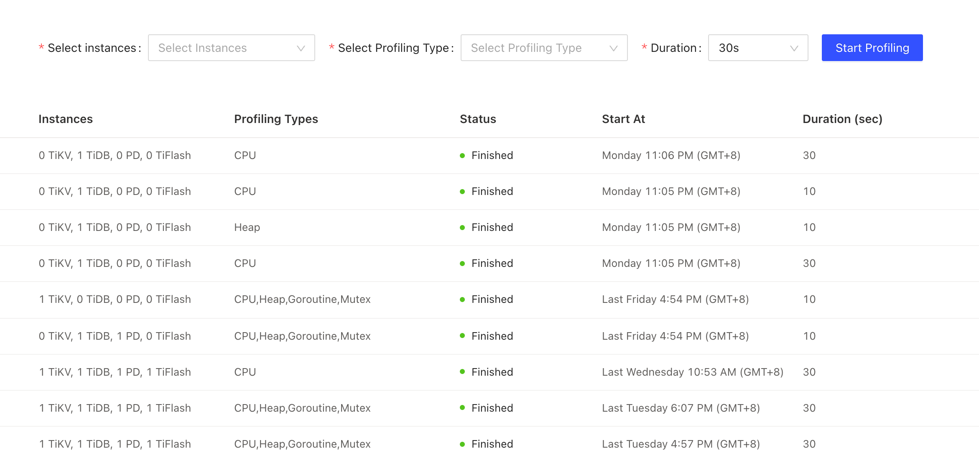Click the Start At column header

(x=623, y=119)
